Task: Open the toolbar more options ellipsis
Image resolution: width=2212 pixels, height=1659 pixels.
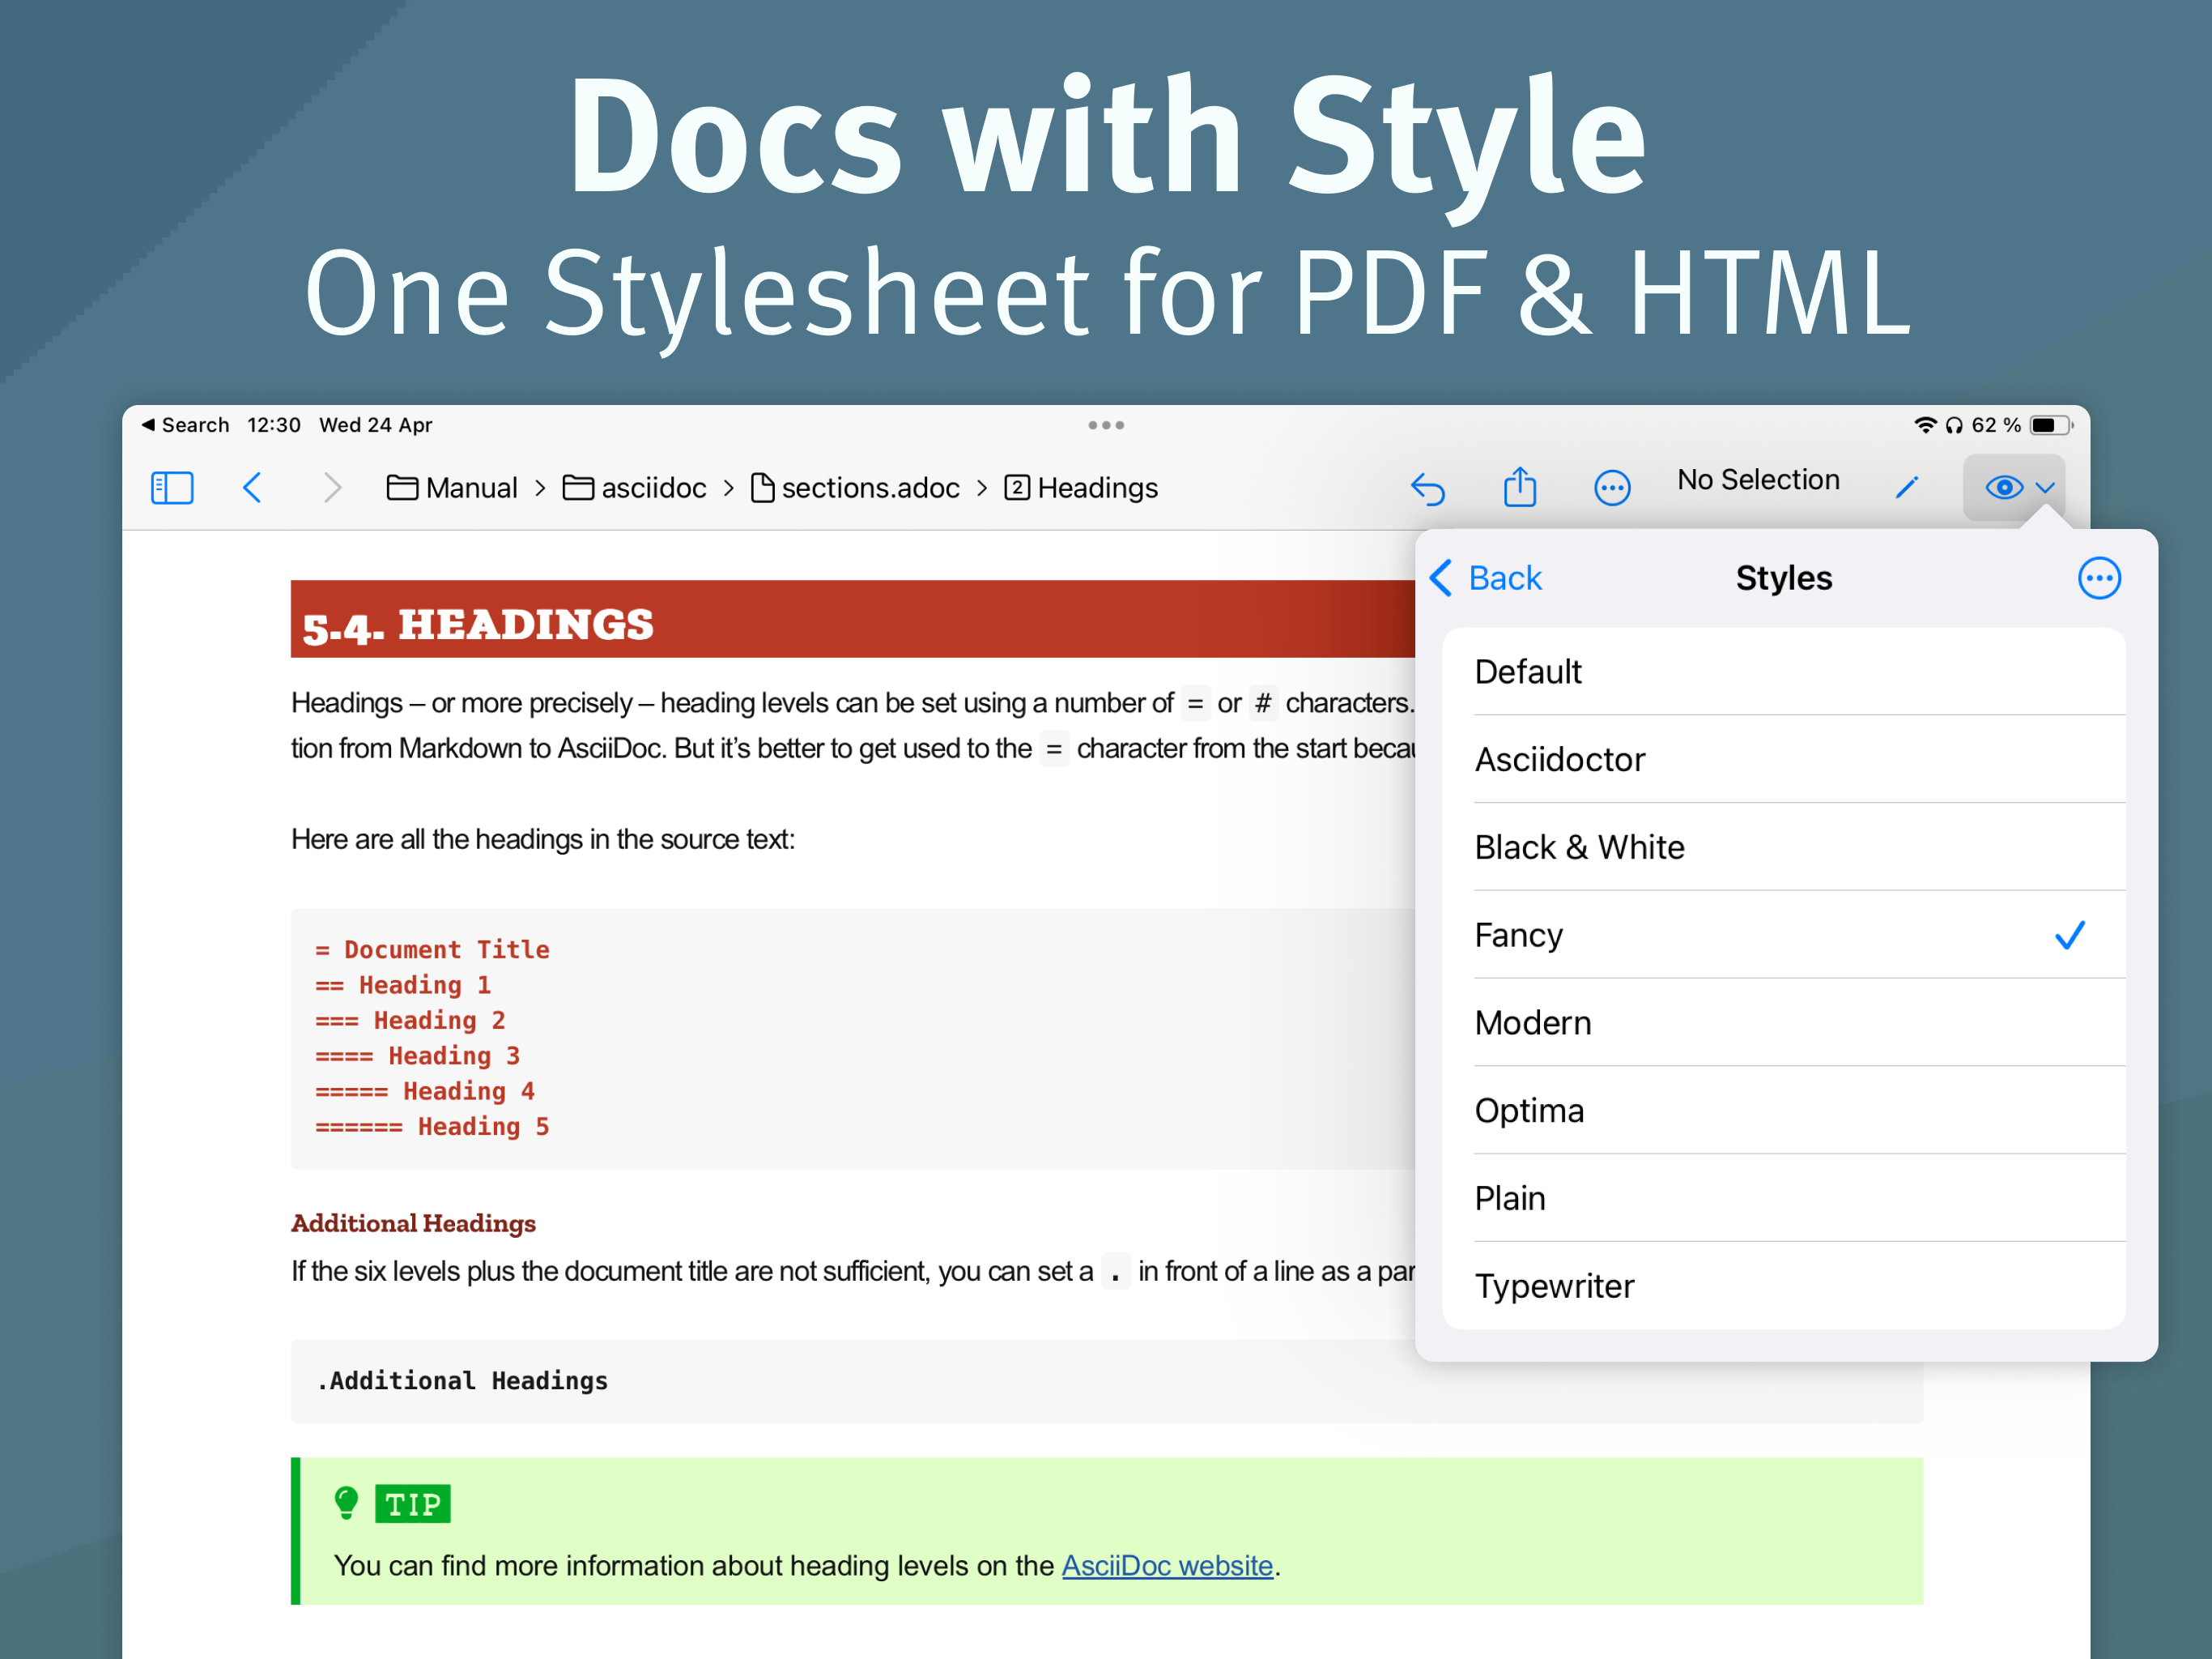Action: [1612, 488]
